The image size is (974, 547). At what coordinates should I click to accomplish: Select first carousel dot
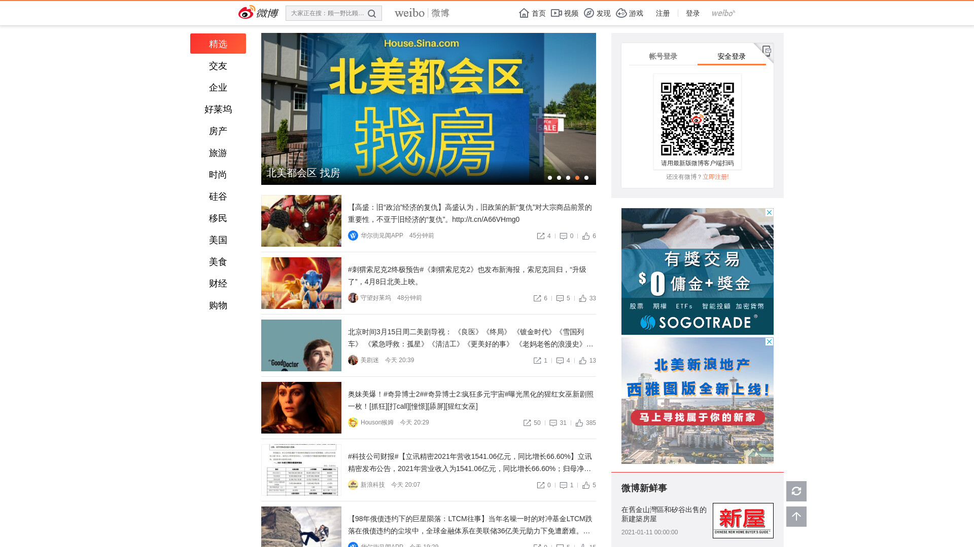(x=550, y=178)
